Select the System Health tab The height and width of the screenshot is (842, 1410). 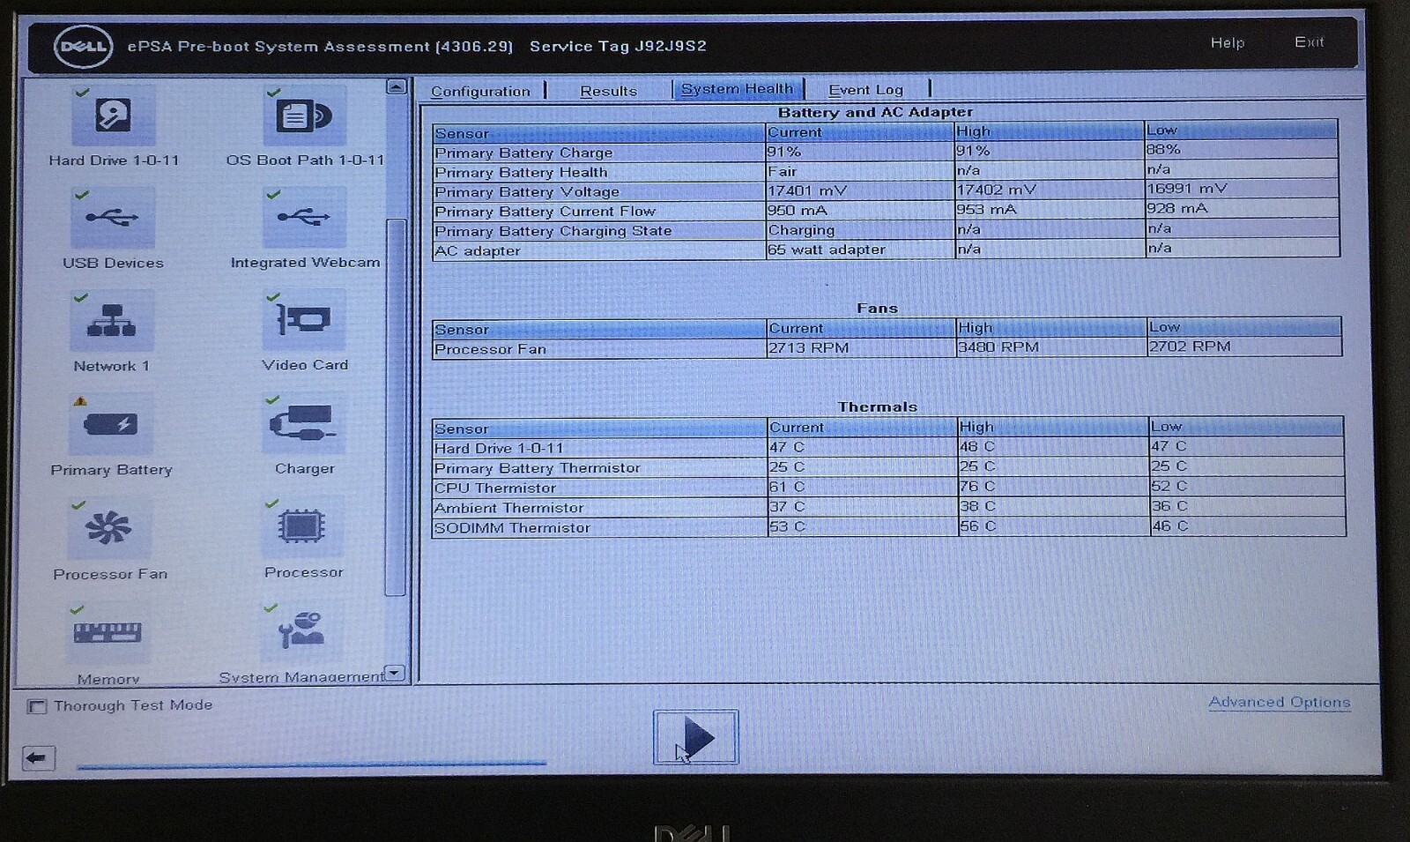738,88
